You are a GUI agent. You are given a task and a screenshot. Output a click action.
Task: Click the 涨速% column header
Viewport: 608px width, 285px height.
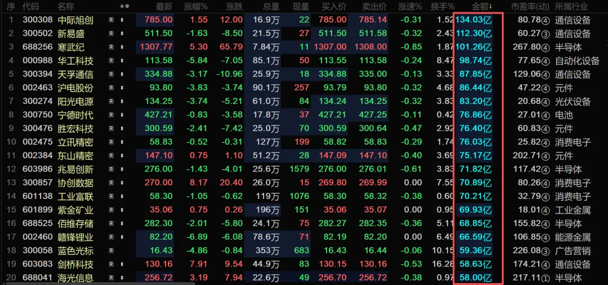[410, 7]
